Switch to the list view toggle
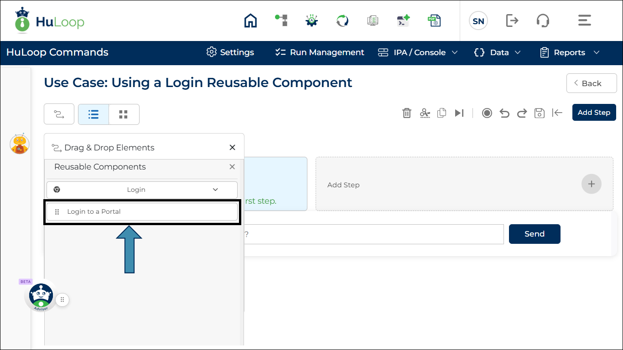This screenshot has width=623, height=350. point(93,114)
